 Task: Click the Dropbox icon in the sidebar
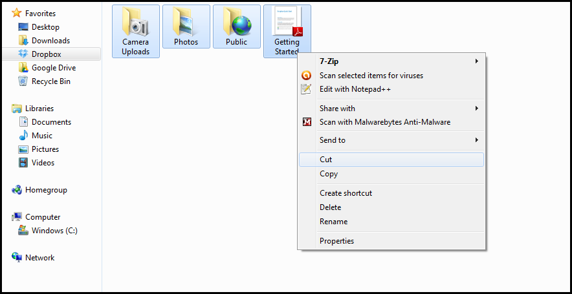(x=23, y=54)
